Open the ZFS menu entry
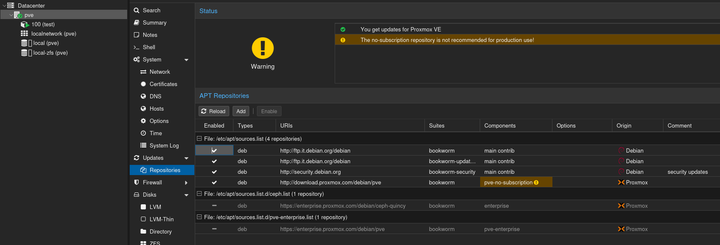 point(162,242)
